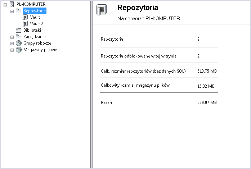The image size is (251, 169).
Task: Click the Zarządzanie folder icon
Action: tap(19, 37)
